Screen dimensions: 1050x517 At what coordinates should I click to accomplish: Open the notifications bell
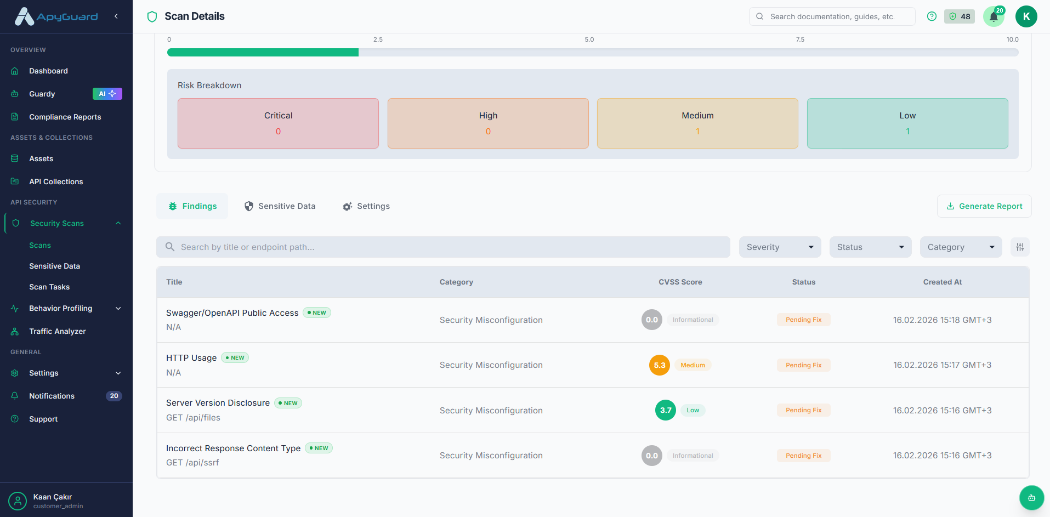click(x=994, y=16)
